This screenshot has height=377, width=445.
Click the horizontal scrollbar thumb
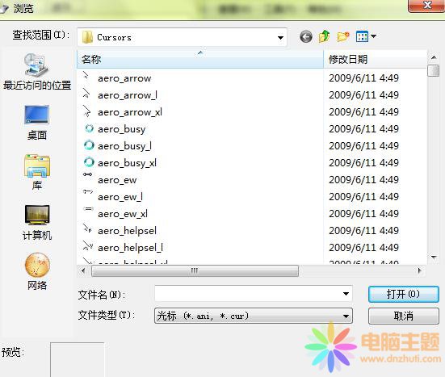point(195,270)
